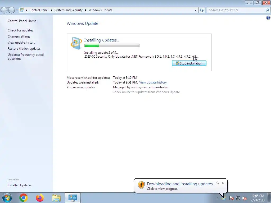Screen dimensions: 271x203
Task: Expand the arrow after Control Panel breadcrumb
Action: tap(52, 10)
